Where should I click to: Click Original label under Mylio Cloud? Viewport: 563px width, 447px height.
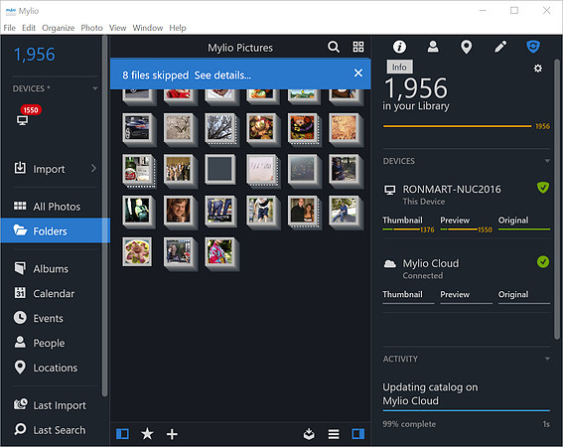(x=513, y=294)
